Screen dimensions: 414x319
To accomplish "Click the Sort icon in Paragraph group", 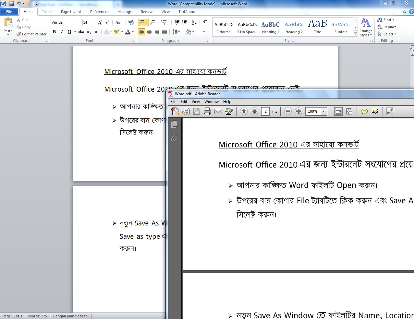I will pyautogui.click(x=194, y=22).
